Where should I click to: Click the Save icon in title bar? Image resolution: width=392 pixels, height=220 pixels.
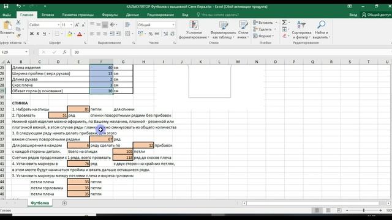(6, 6)
